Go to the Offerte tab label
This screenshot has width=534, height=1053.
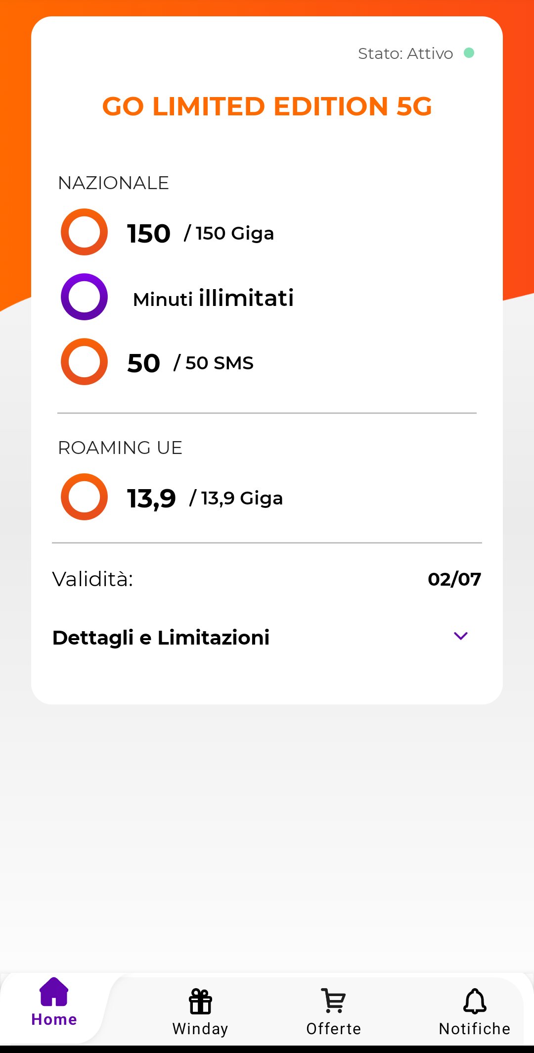333,1029
